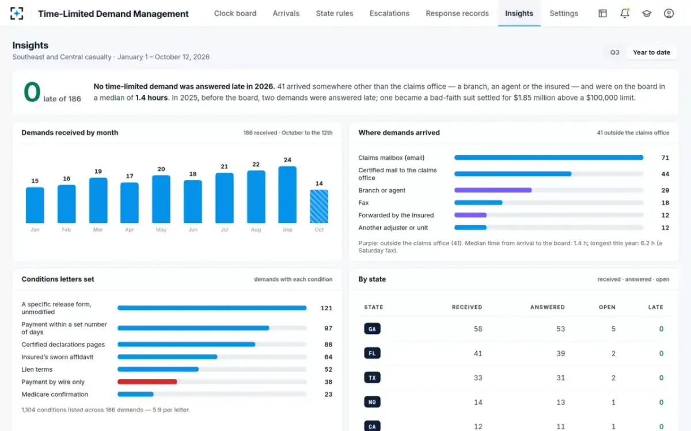Click the Forwarded by the insured bar
Image resolution: width=691 pixels, height=431 pixels.
470,215
